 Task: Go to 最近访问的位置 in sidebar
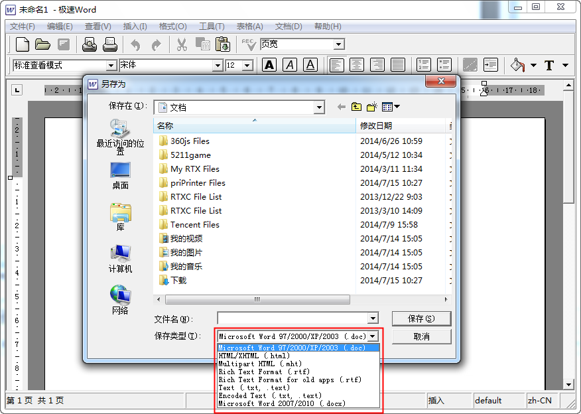point(120,137)
